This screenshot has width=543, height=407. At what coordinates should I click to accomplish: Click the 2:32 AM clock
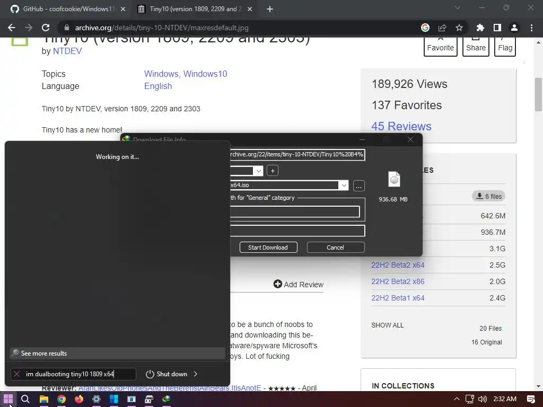click(x=505, y=399)
